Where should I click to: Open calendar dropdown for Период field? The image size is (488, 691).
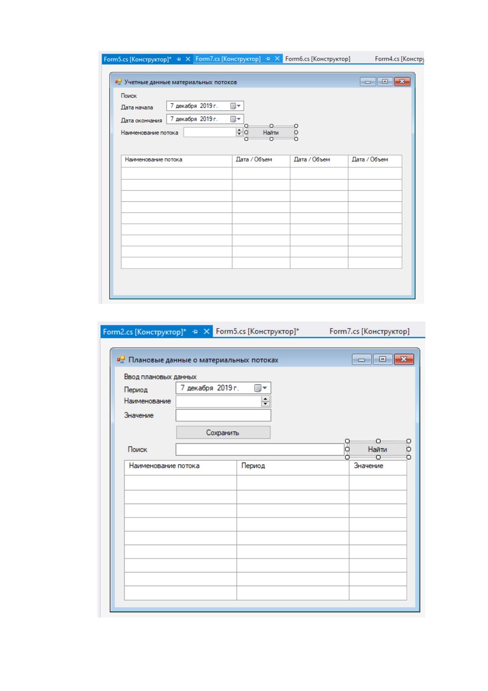(261, 388)
